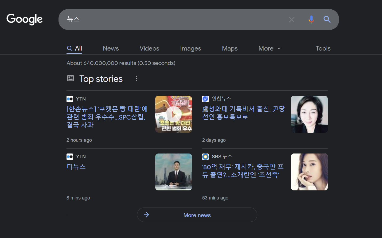Open search Tools
The width and height of the screenshot is (382, 238).
tap(323, 48)
